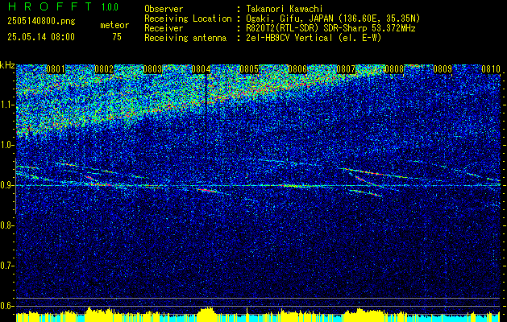
Task: Click the 1.0 frequency axis label
Action: [x=6, y=145]
